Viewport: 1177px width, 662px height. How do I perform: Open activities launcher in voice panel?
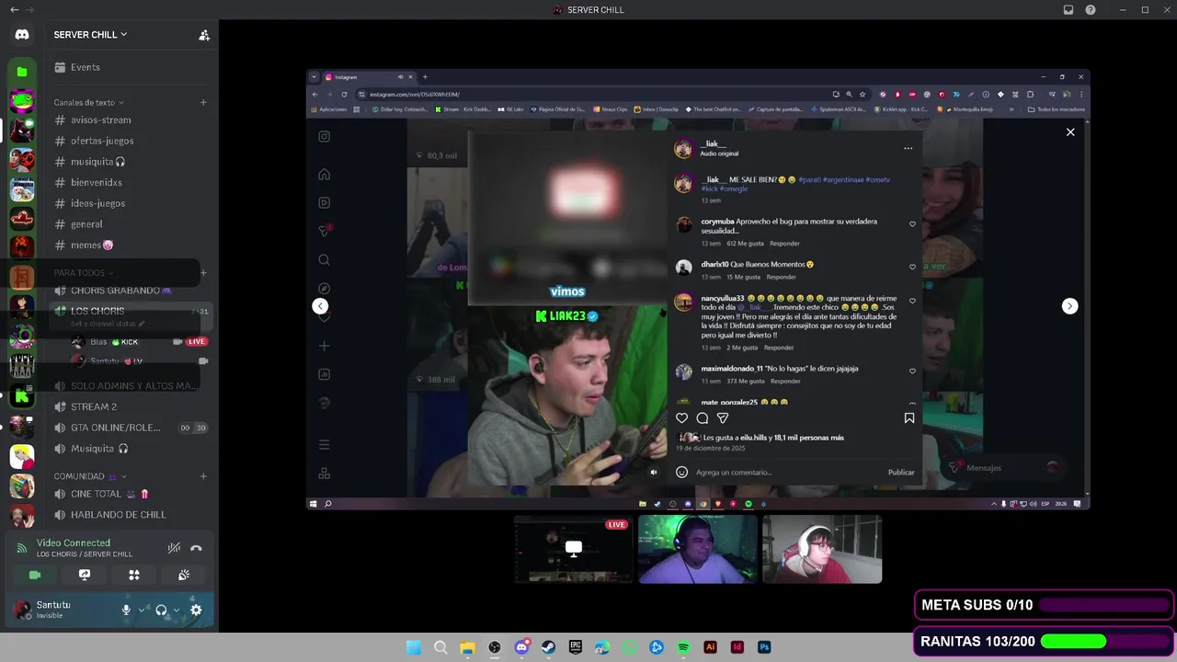(x=134, y=575)
